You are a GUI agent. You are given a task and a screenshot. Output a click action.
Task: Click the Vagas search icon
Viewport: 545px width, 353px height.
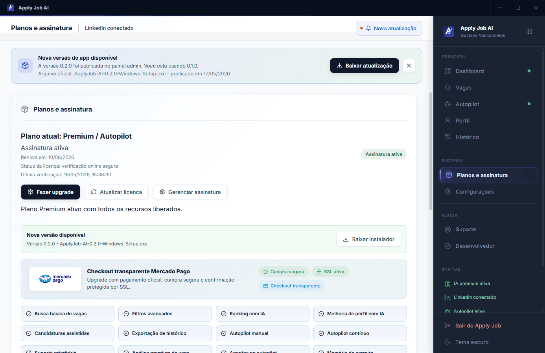point(447,88)
